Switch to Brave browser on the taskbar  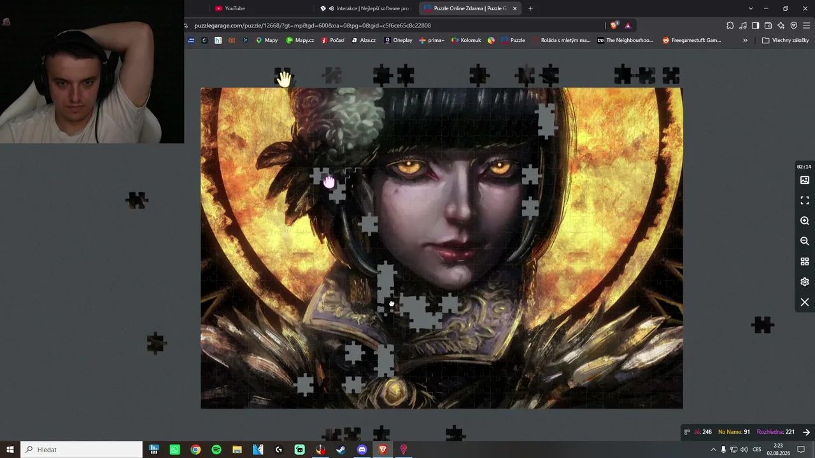click(x=383, y=450)
